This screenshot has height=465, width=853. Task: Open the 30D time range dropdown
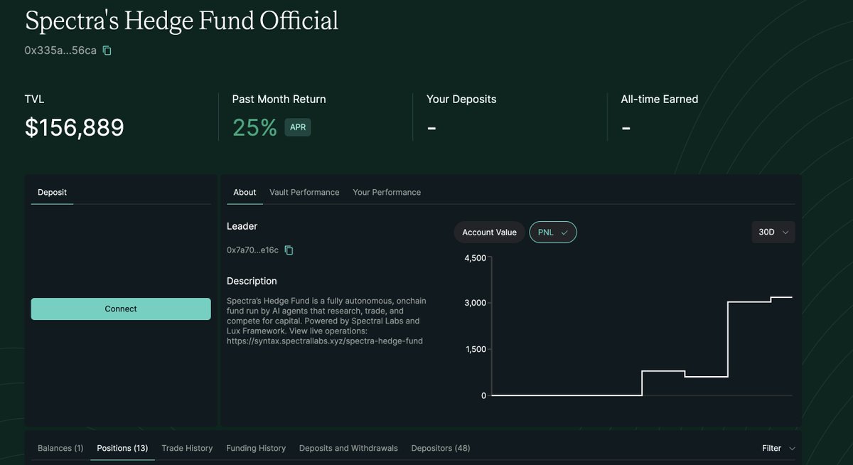pyautogui.click(x=773, y=232)
